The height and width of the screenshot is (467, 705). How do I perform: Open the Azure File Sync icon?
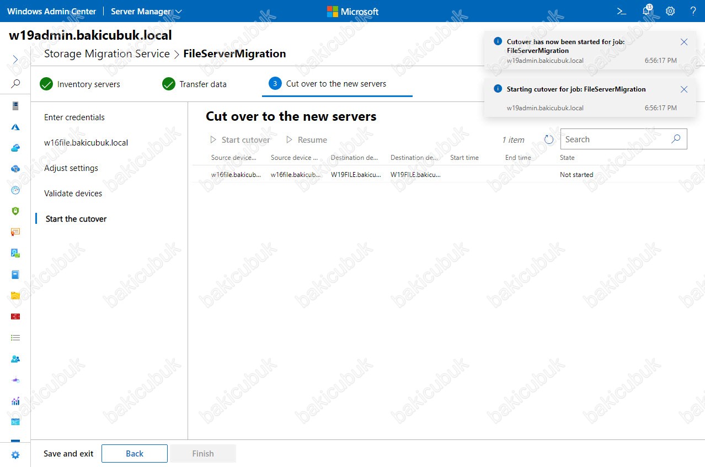15,169
